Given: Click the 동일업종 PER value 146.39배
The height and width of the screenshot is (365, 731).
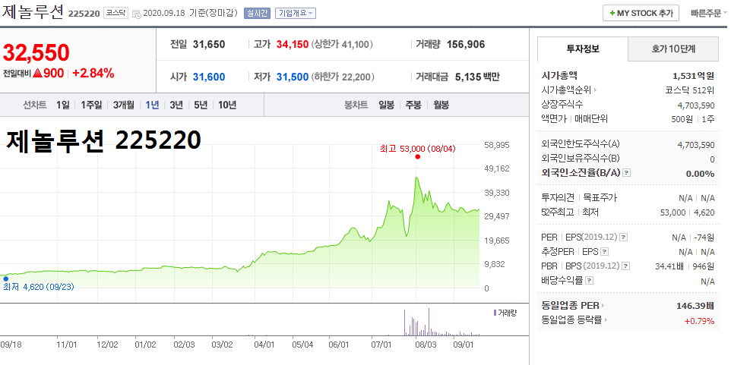Looking at the screenshot, I should pos(695,306).
